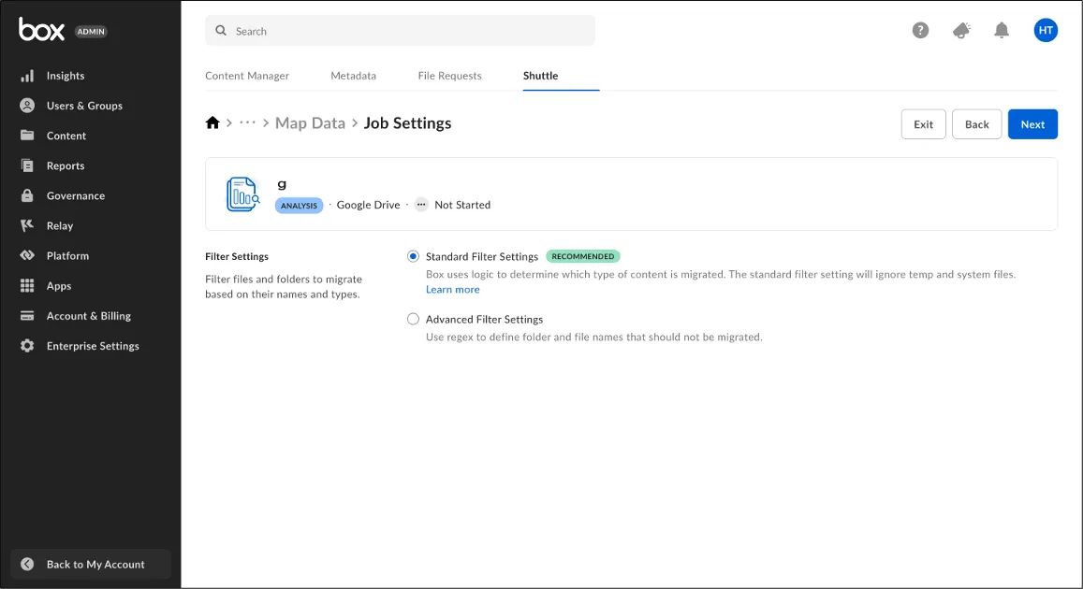Image resolution: width=1083 pixels, height=589 pixels.
Task: Click into the Search field
Action: click(x=400, y=31)
